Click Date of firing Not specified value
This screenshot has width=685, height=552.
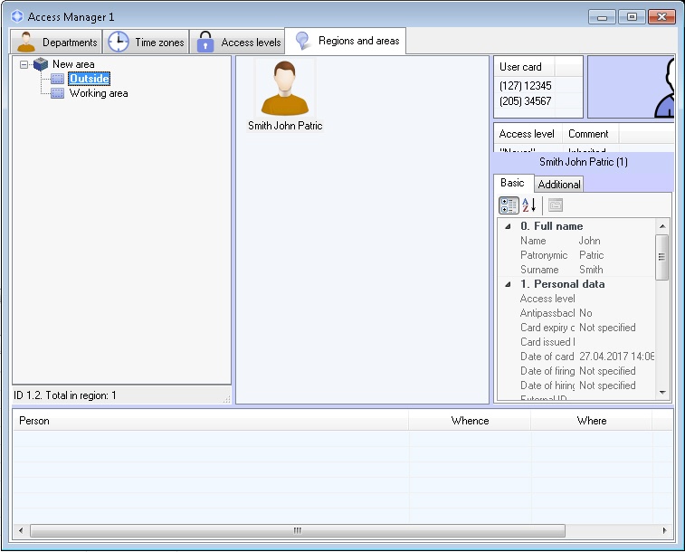click(607, 371)
